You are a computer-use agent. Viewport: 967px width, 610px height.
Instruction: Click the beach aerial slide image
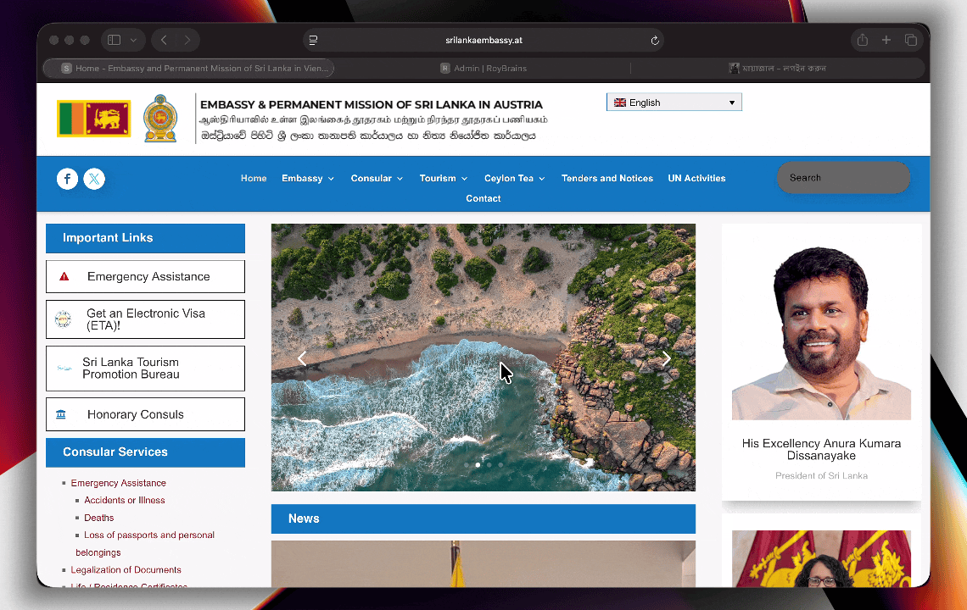pos(483,358)
